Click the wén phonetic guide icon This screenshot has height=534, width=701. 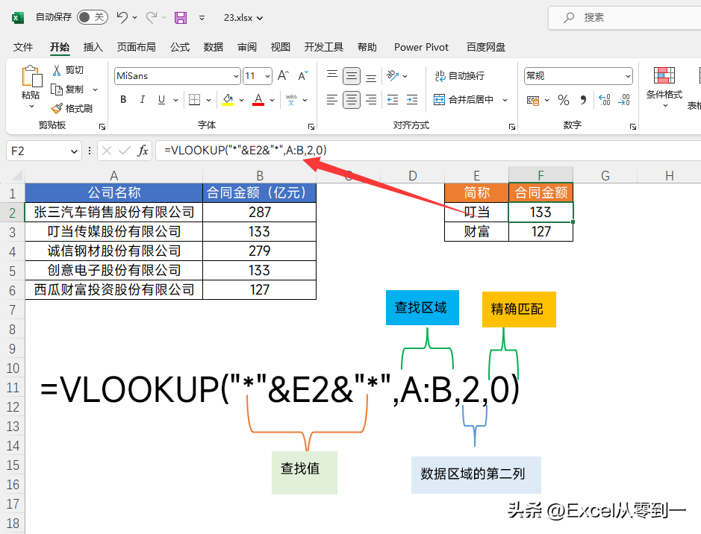click(x=291, y=100)
